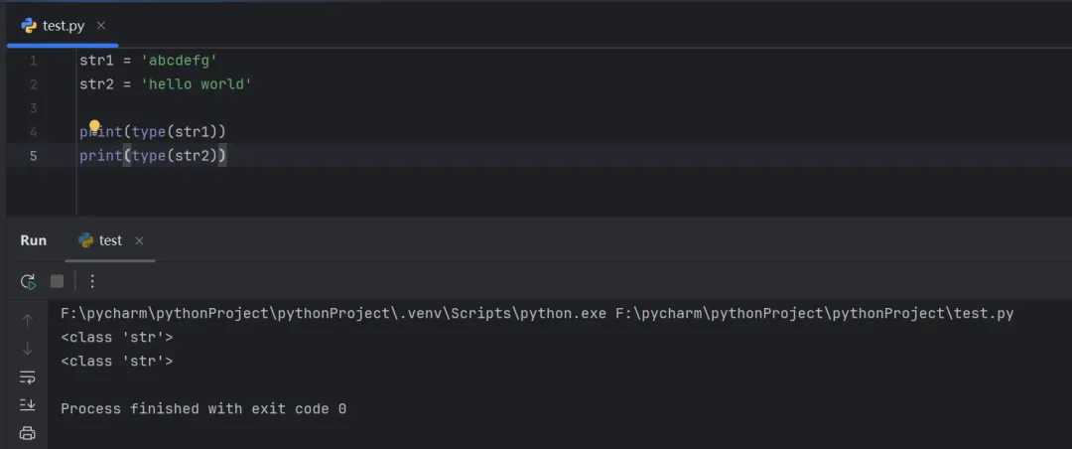Select the test.py editor tab
The height and width of the screenshot is (449, 1072).
click(x=64, y=25)
